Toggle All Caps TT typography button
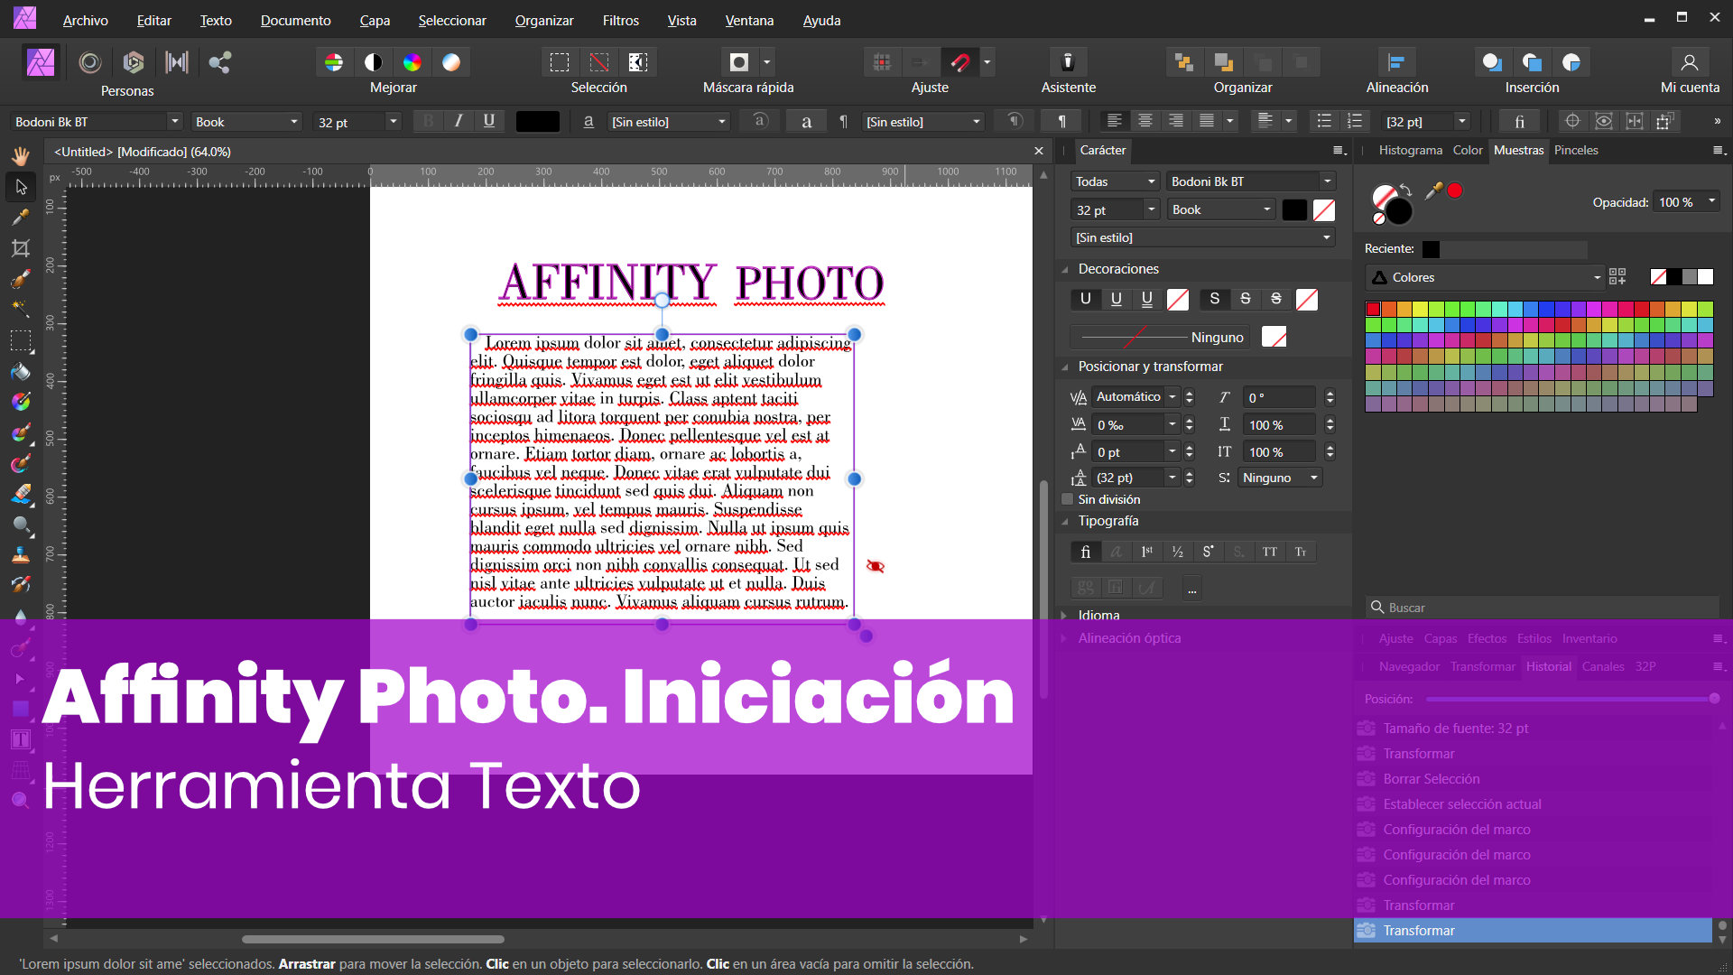 coord(1270,552)
